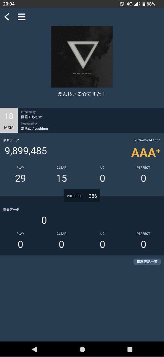The height and width of the screenshot is (357, 164).
Task: Tap the 過去データ heading
Action: click(11, 209)
